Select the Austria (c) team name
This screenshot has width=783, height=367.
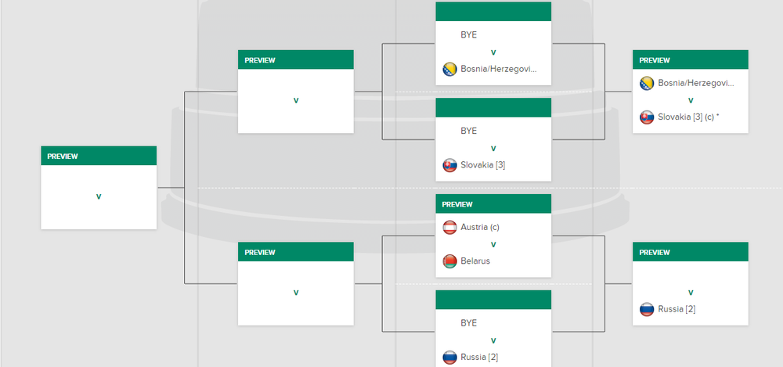coord(480,227)
